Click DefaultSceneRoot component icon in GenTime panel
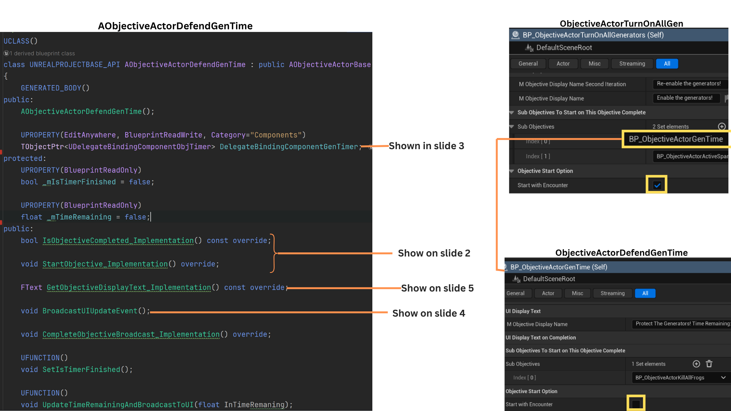 (516, 279)
